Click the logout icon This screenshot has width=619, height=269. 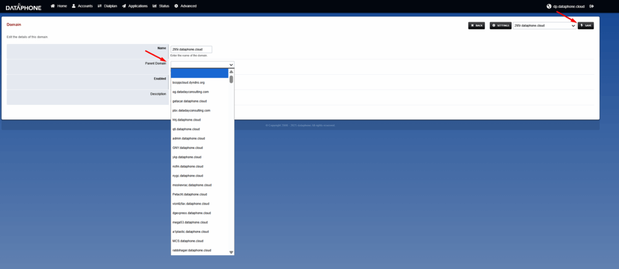(x=591, y=6)
